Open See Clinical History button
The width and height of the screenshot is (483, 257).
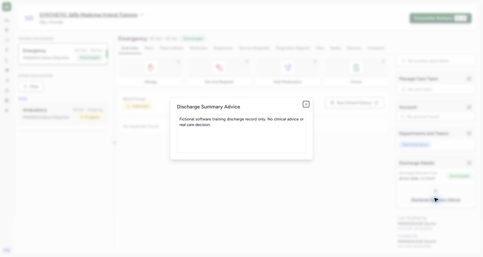tap(354, 103)
